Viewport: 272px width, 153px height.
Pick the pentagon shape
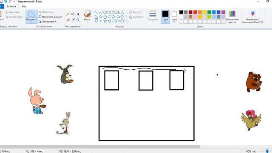(x=105, y=17)
